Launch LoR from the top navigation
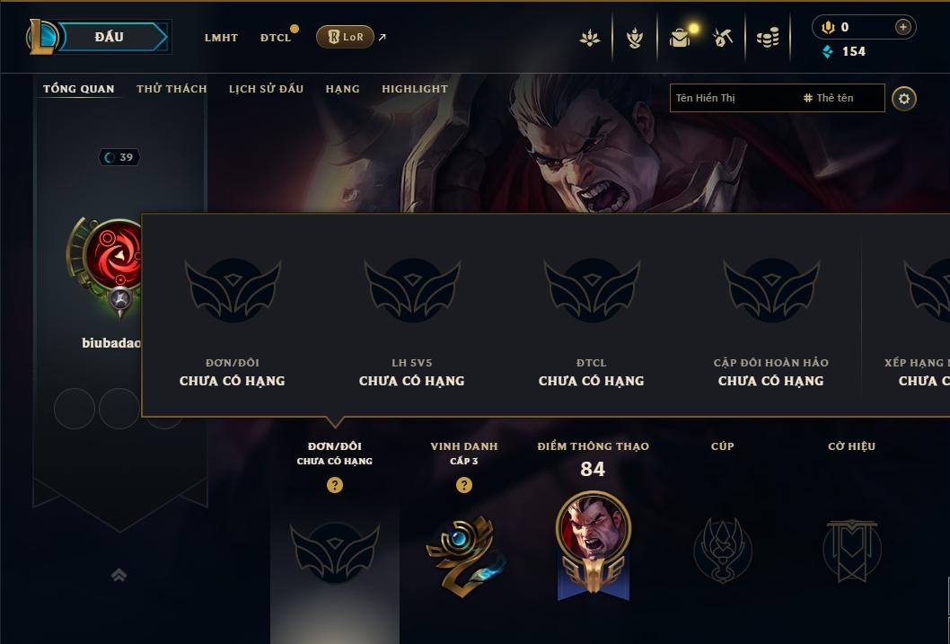Image resolution: width=950 pixels, height=644 pixels. 346,37
